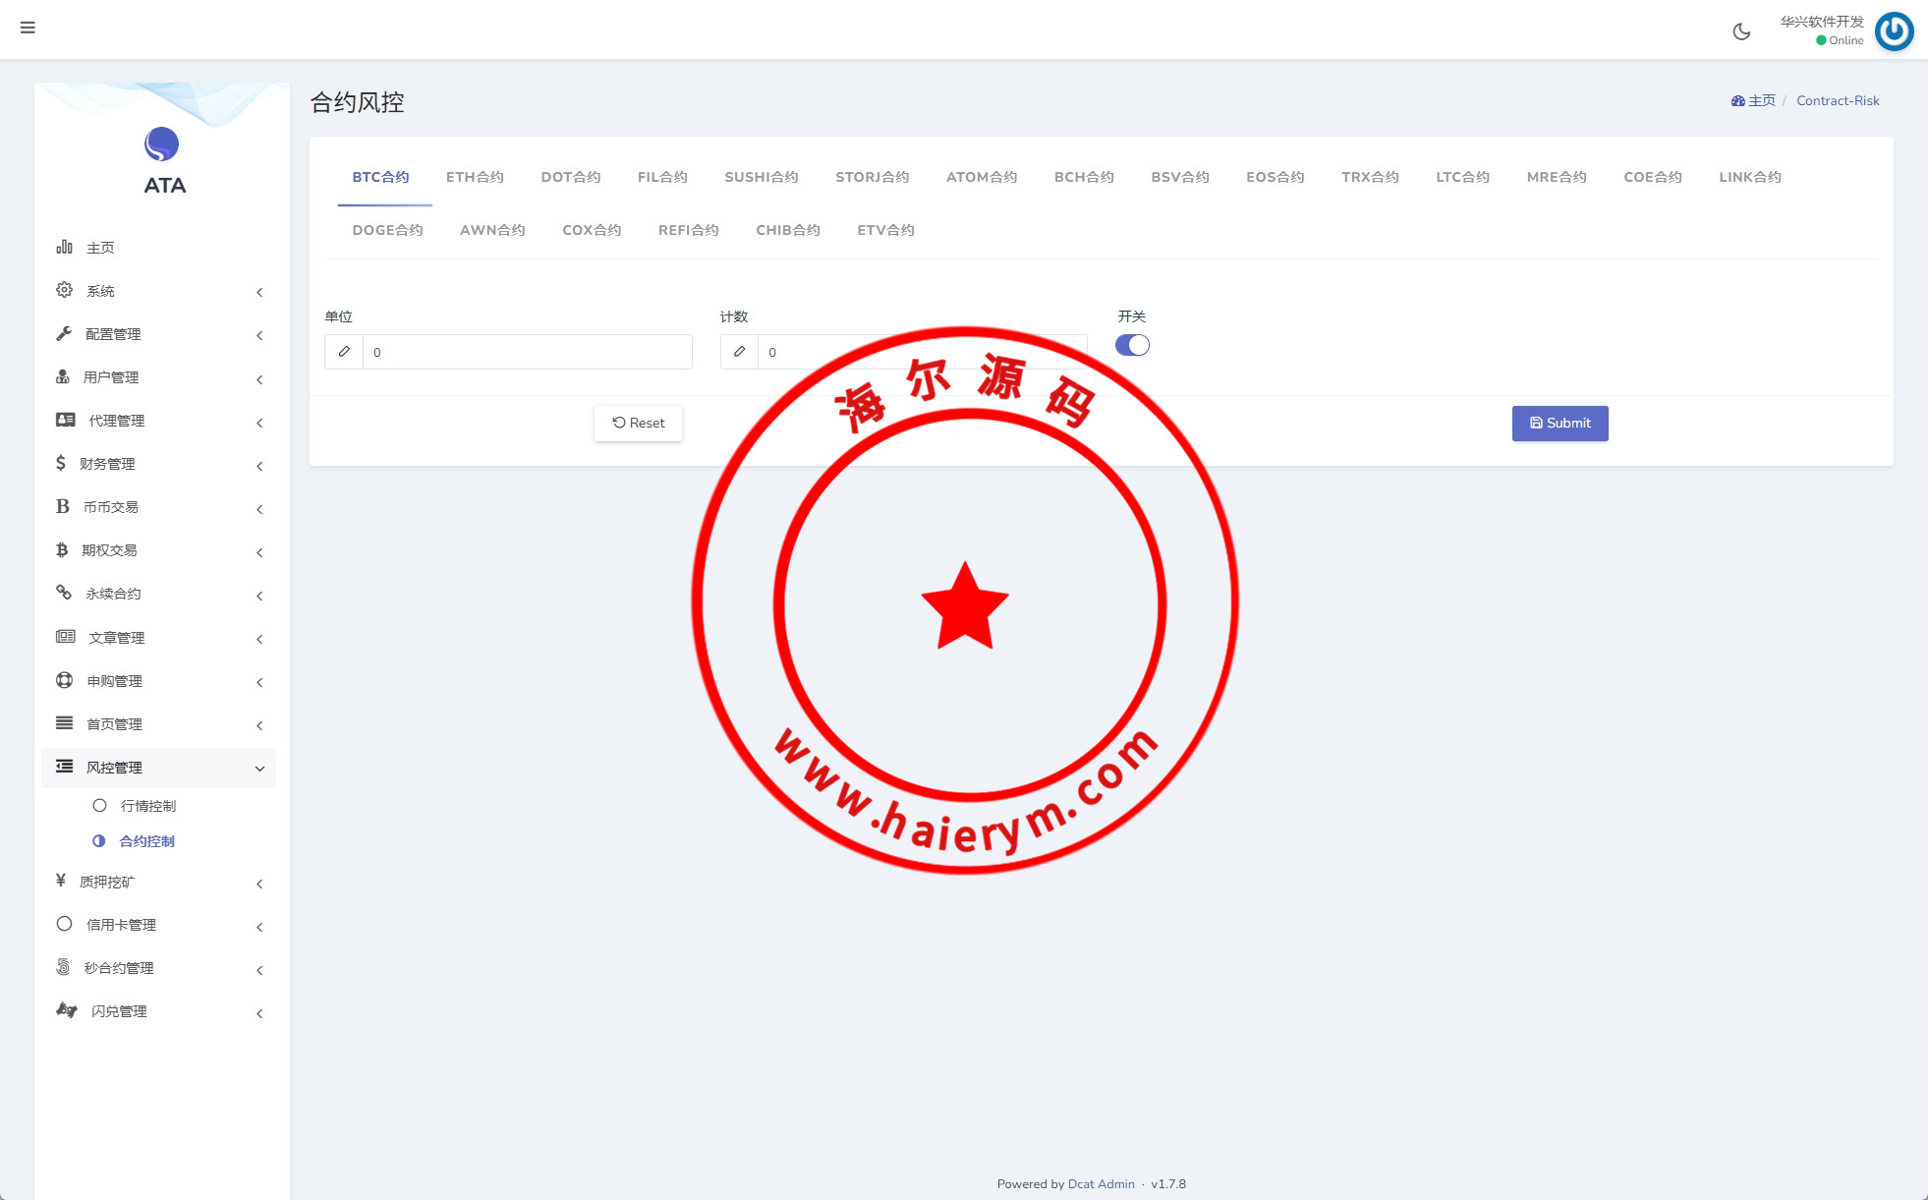Click the wrench icon for 配置管理
This screenshot has width=1928, height=1200.
point(64,333)
